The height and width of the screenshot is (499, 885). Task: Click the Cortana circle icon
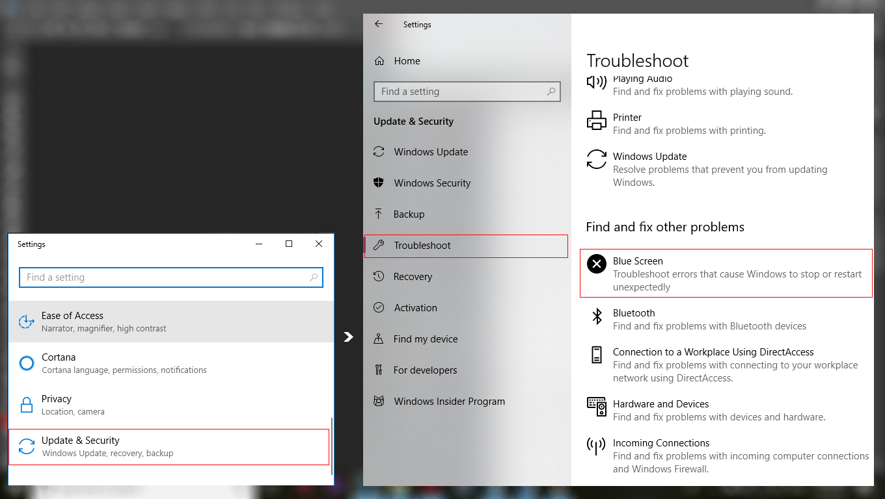27,363
